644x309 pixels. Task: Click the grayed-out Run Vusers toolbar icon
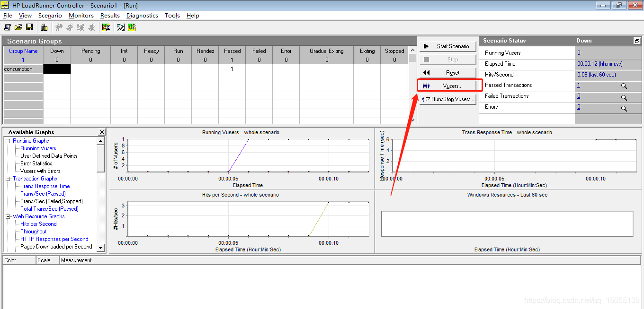pos(70,27)
